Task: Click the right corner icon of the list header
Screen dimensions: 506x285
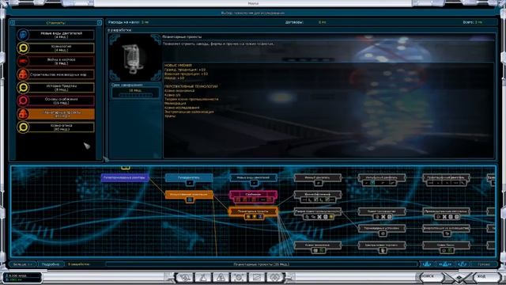Action: (x=100, y=23)
